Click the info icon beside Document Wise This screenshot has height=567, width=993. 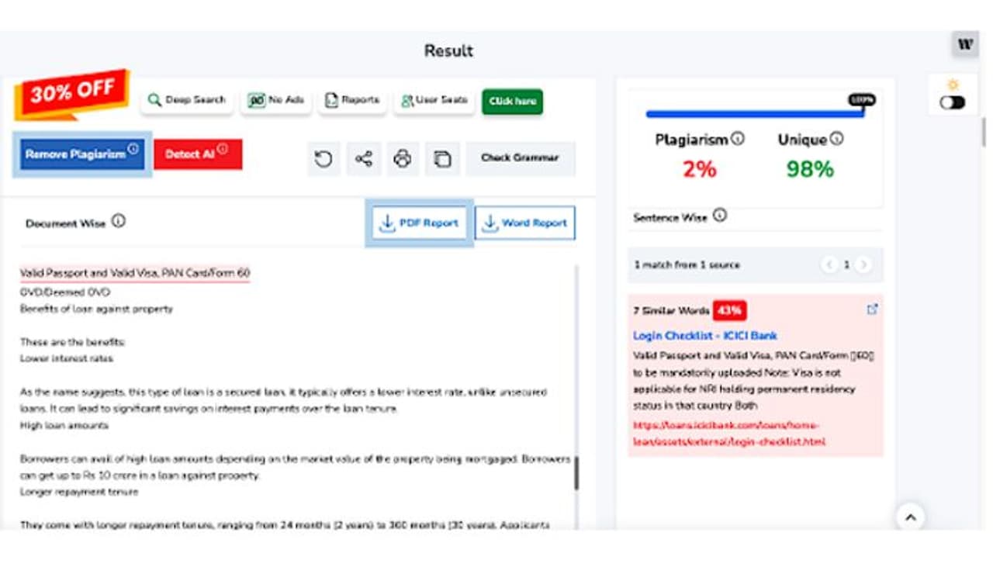(x=118, y=222)
